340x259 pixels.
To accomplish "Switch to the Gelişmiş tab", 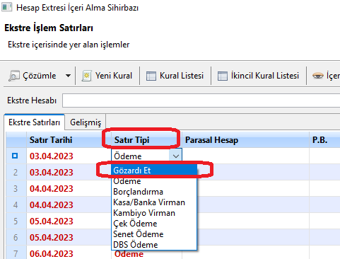I will click(86, 122).
